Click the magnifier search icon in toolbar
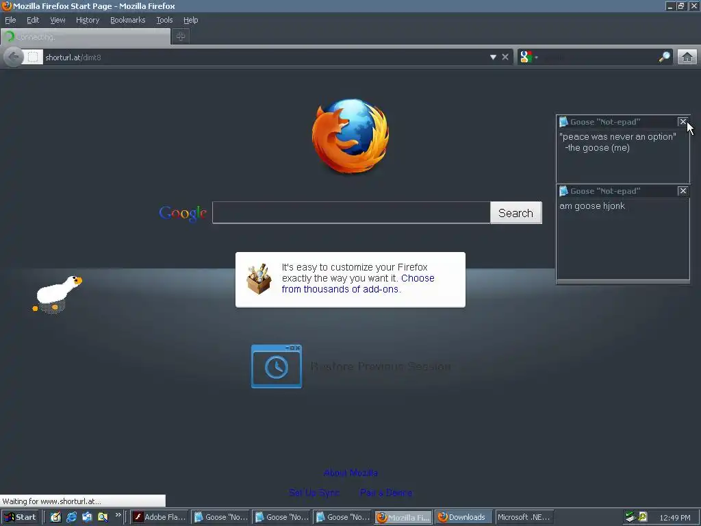 (x=665, y=57)
